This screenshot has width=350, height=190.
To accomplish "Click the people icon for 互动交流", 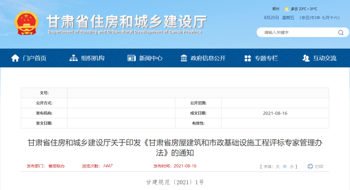I will click(x=306, y=58).
